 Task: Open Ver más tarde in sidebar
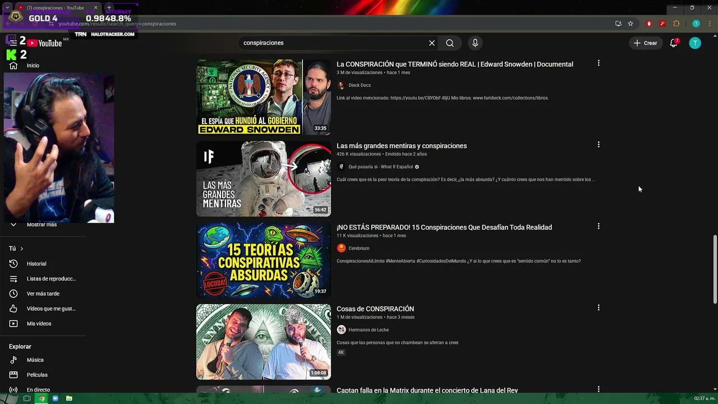tap(43, 293)
